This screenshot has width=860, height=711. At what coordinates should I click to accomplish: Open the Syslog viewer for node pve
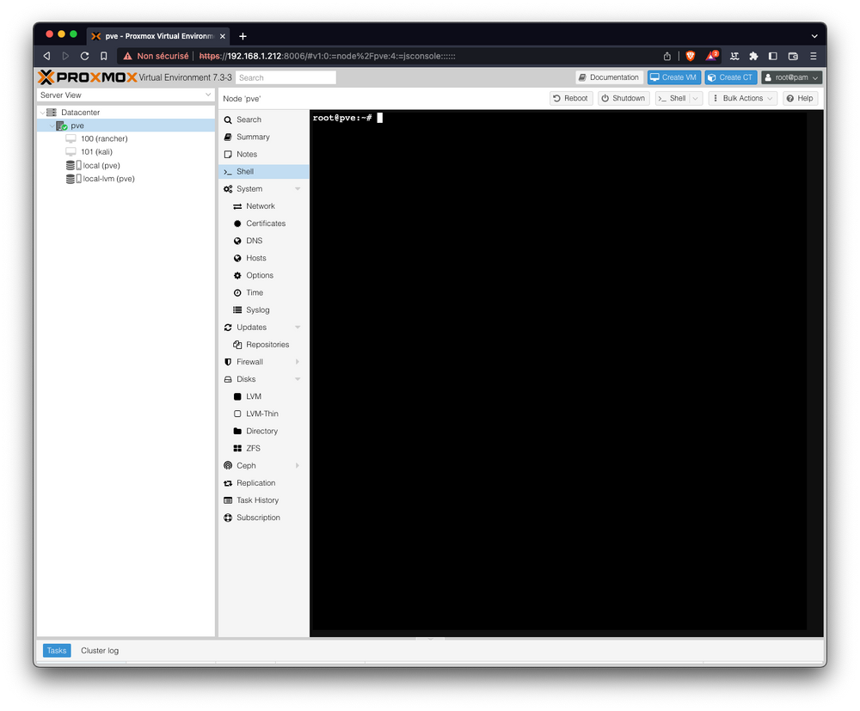click(x=256, y=310)
